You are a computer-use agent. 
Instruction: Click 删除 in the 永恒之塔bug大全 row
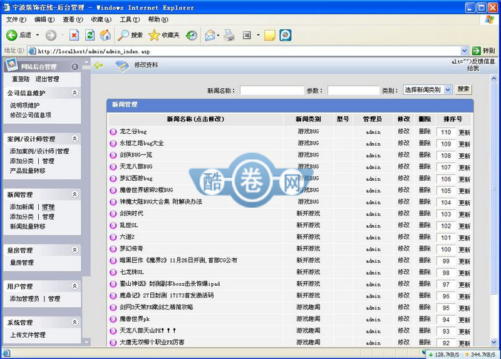(425, 143)
